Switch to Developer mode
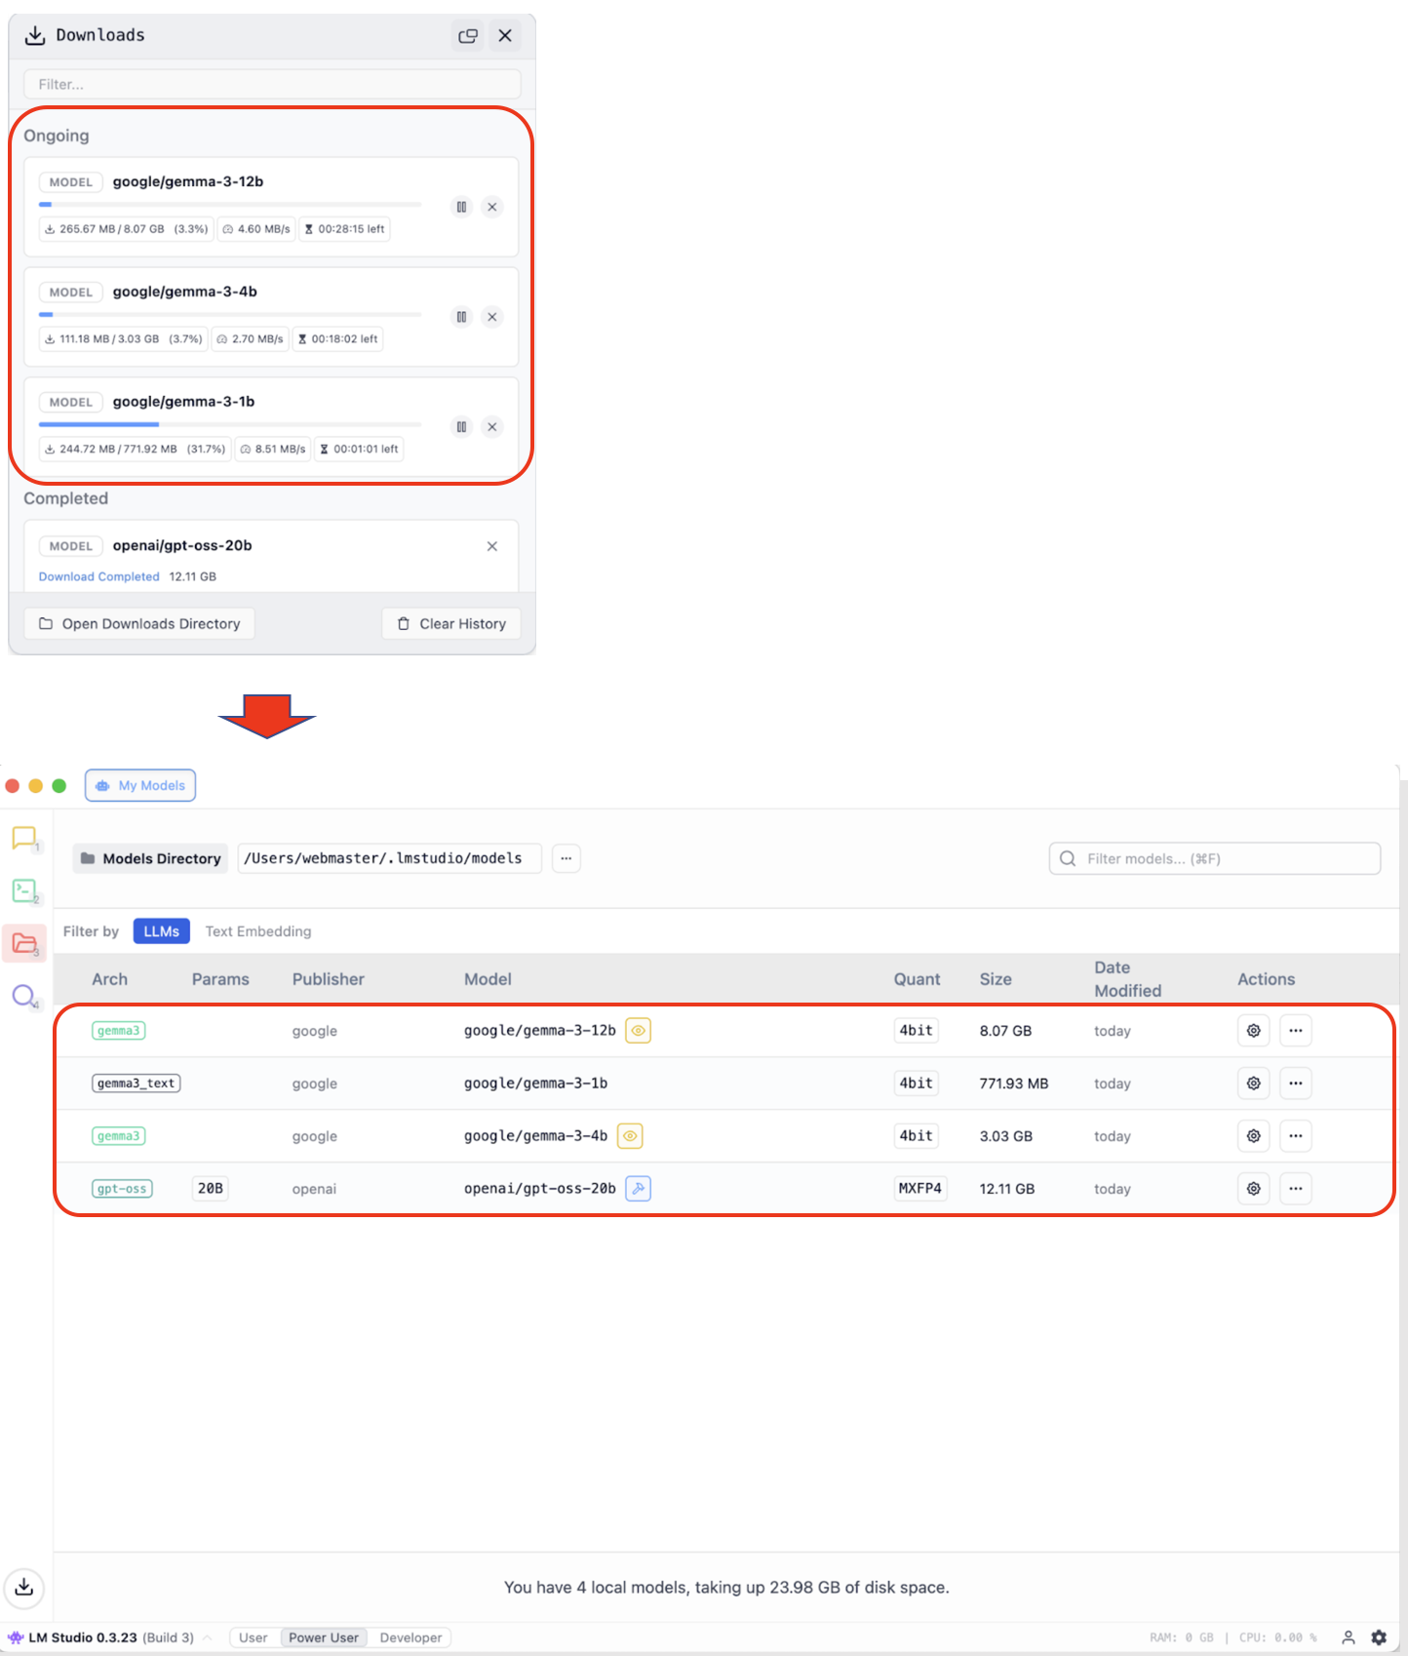 (x=411, y=1637)
